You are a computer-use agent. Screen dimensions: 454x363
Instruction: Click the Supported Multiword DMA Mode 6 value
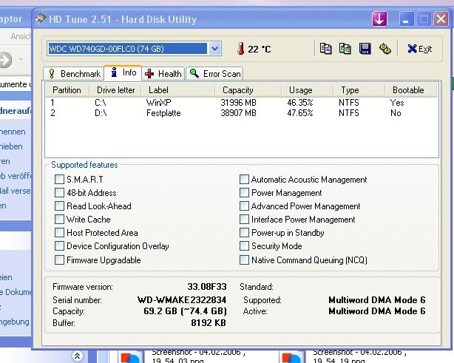376,300
